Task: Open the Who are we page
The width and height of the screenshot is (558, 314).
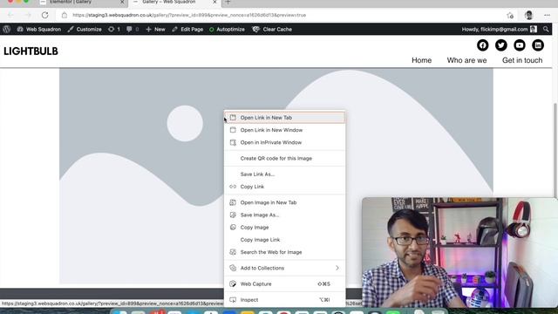Action: click(x=467, y=60)
